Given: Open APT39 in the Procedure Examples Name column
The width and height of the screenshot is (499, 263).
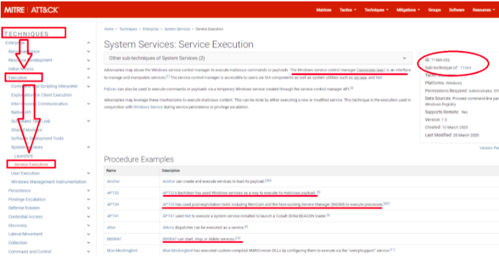Looking at the screenshot, I should (x=113, y=204).
